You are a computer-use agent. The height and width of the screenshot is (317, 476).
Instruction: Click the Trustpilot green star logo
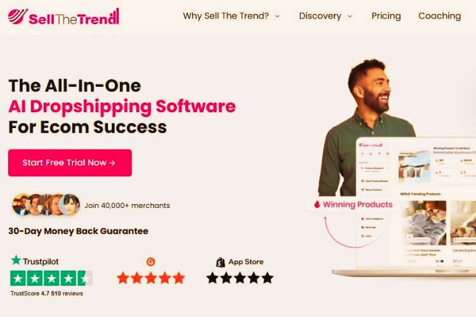point(16,261)
